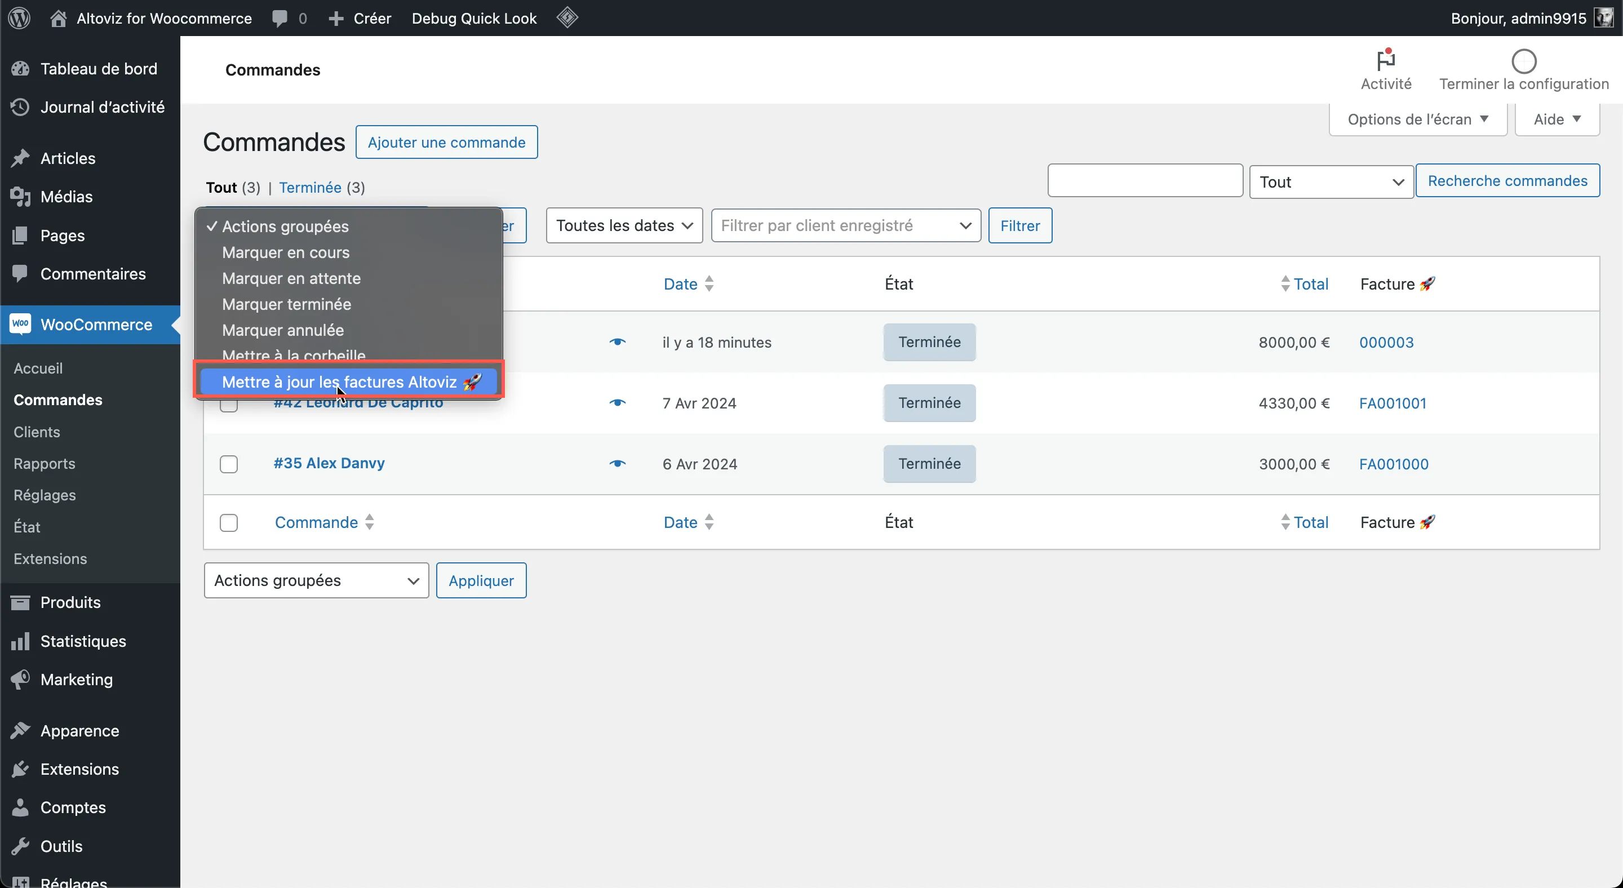Open Debug Quick Look in the admin bar
This screenshot has width=1623, height=888.
474,17
